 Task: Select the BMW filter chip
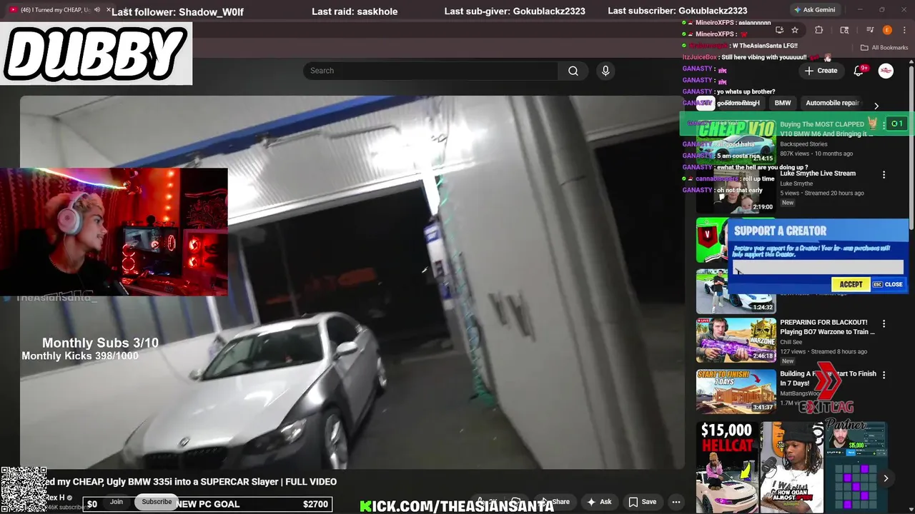point(783,103)
